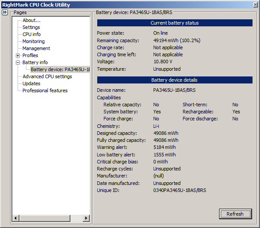Click the Force charge label

pyautogui.click(x=118, y=119)
